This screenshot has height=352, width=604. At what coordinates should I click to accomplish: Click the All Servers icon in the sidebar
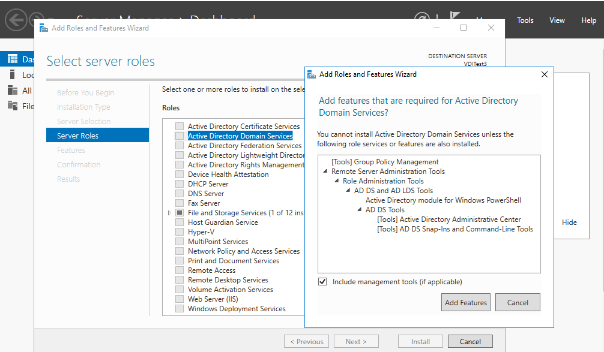[13, 91]
